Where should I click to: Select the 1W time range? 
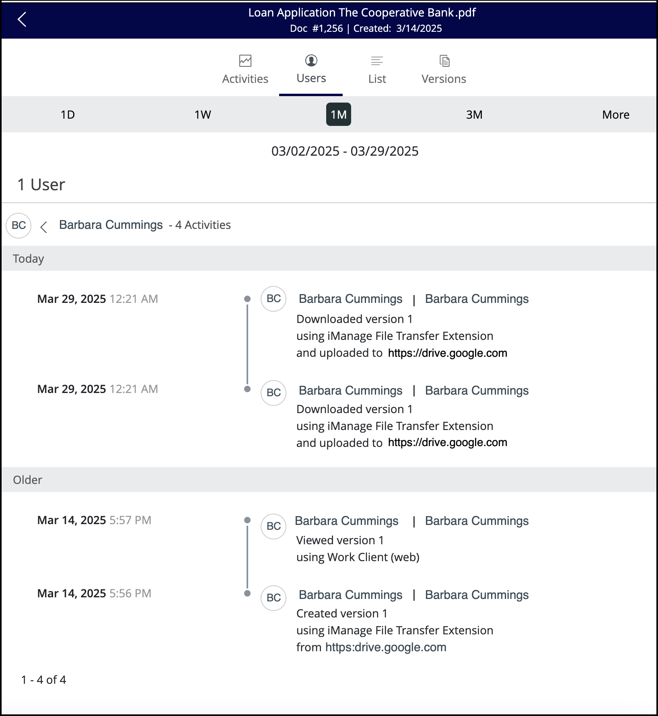coord(203,115)
